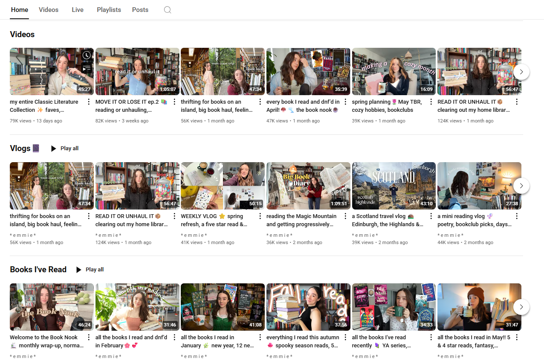Open options menu on Welcome to the Book Nook video
This screenshot has height=361, width=544.
point(88,337)
